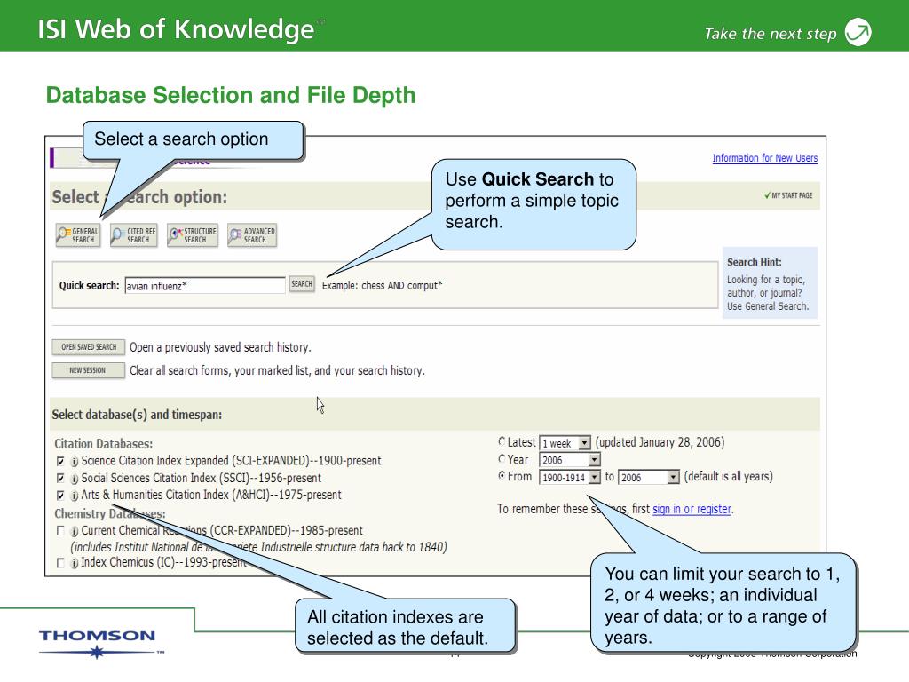Click the Open Saved Search button
Viewport: 909px width, 682px height.
click(89, 347)
